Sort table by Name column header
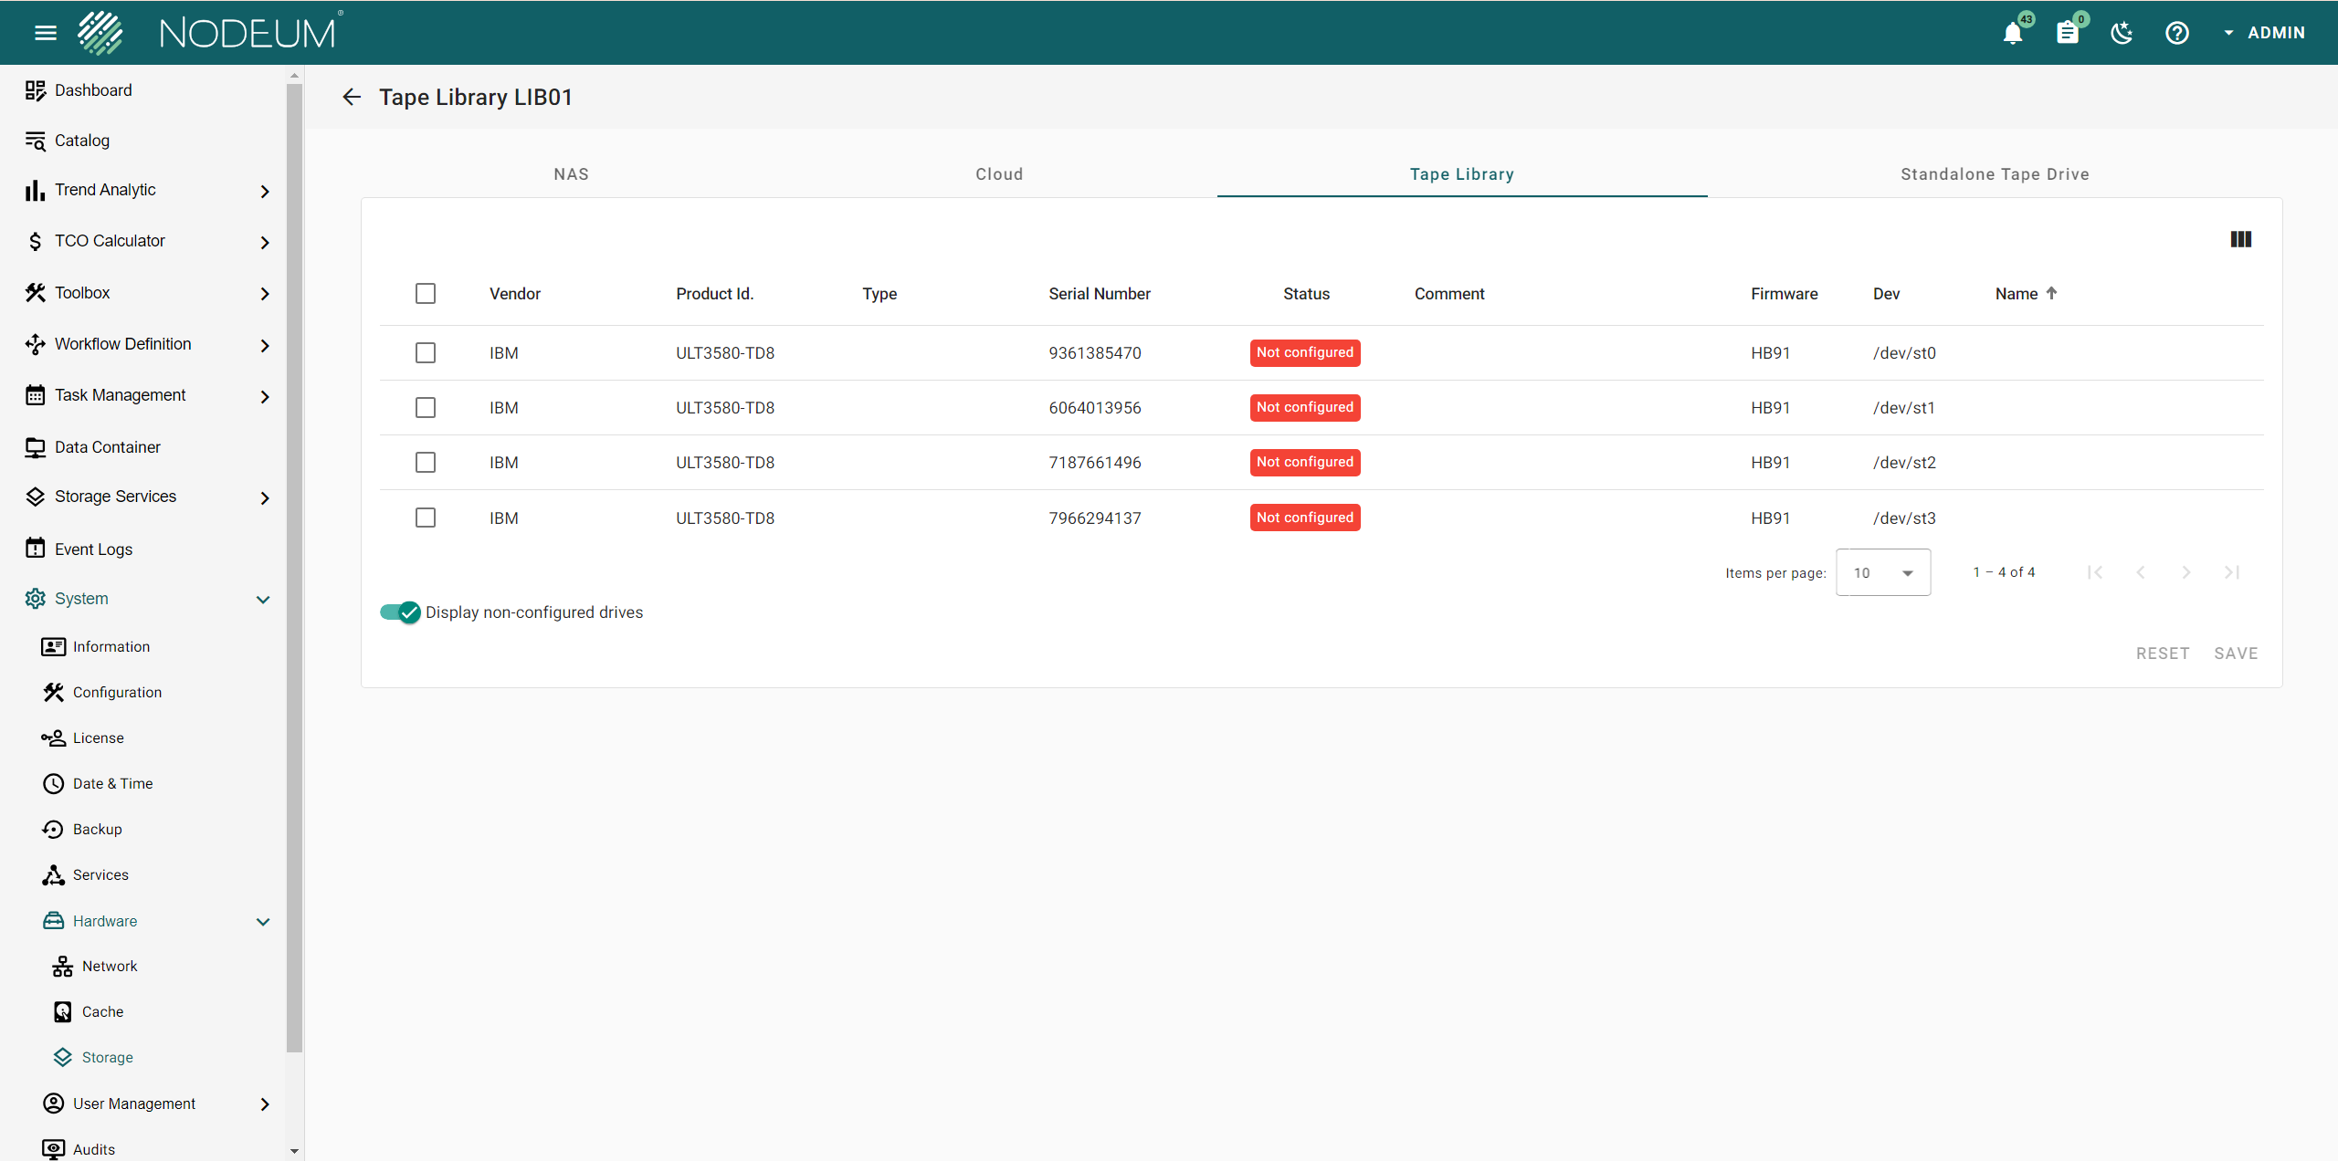 tap(2017, 294)
